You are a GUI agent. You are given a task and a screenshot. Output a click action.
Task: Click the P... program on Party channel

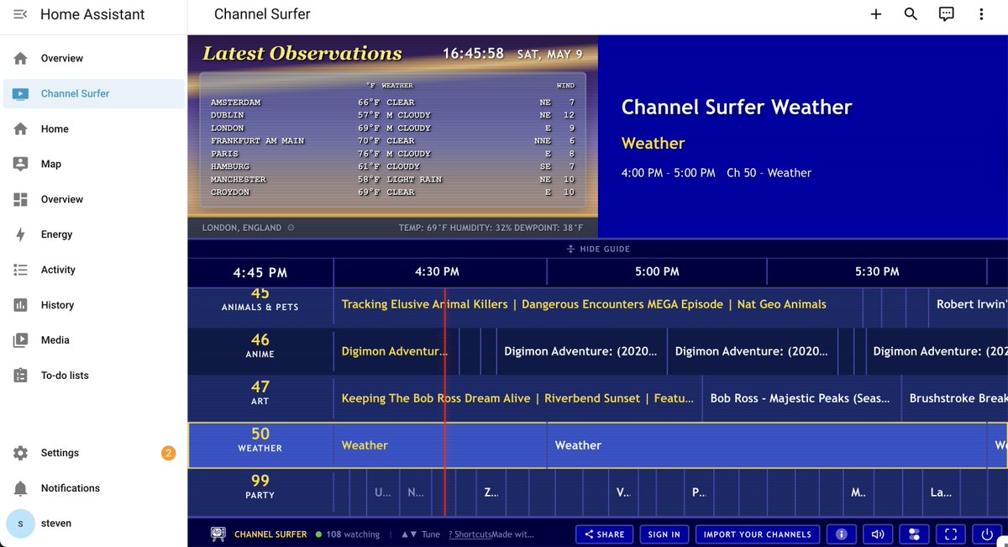pyautogui.click(x=699, y=492)
